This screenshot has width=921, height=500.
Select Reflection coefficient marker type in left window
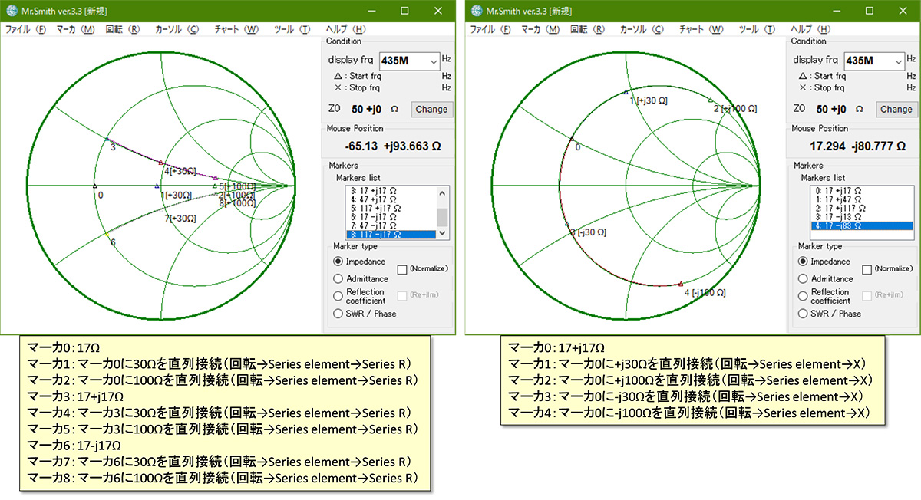338,296
